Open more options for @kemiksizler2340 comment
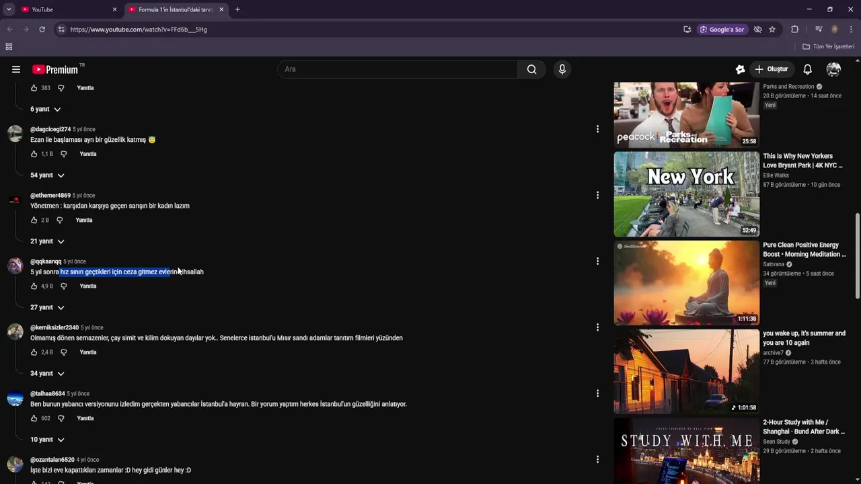 click(597, 327)
